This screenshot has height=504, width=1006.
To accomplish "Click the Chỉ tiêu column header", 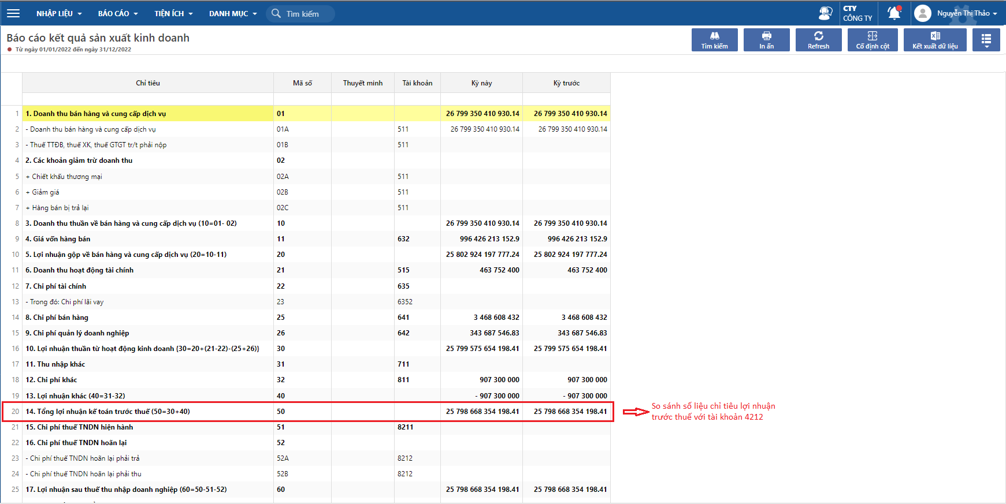I will 148,83.
